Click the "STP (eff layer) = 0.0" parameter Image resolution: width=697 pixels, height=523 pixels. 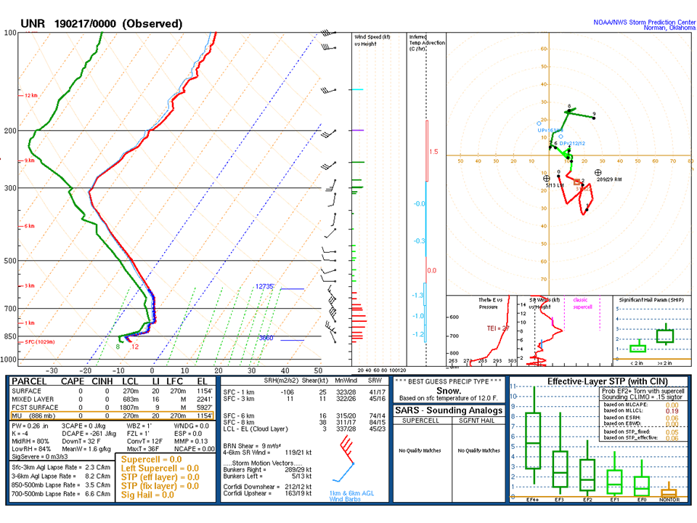[x=160, y=477]
